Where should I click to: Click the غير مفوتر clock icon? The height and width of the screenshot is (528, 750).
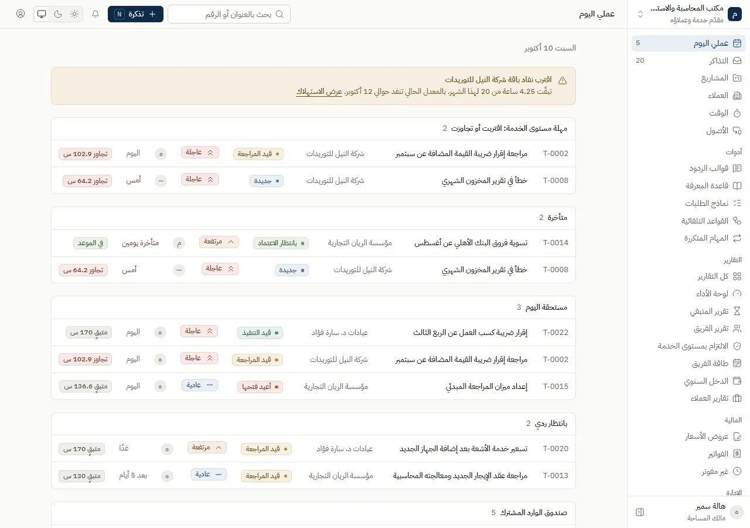pyautogui.click(x=737, y=471)
